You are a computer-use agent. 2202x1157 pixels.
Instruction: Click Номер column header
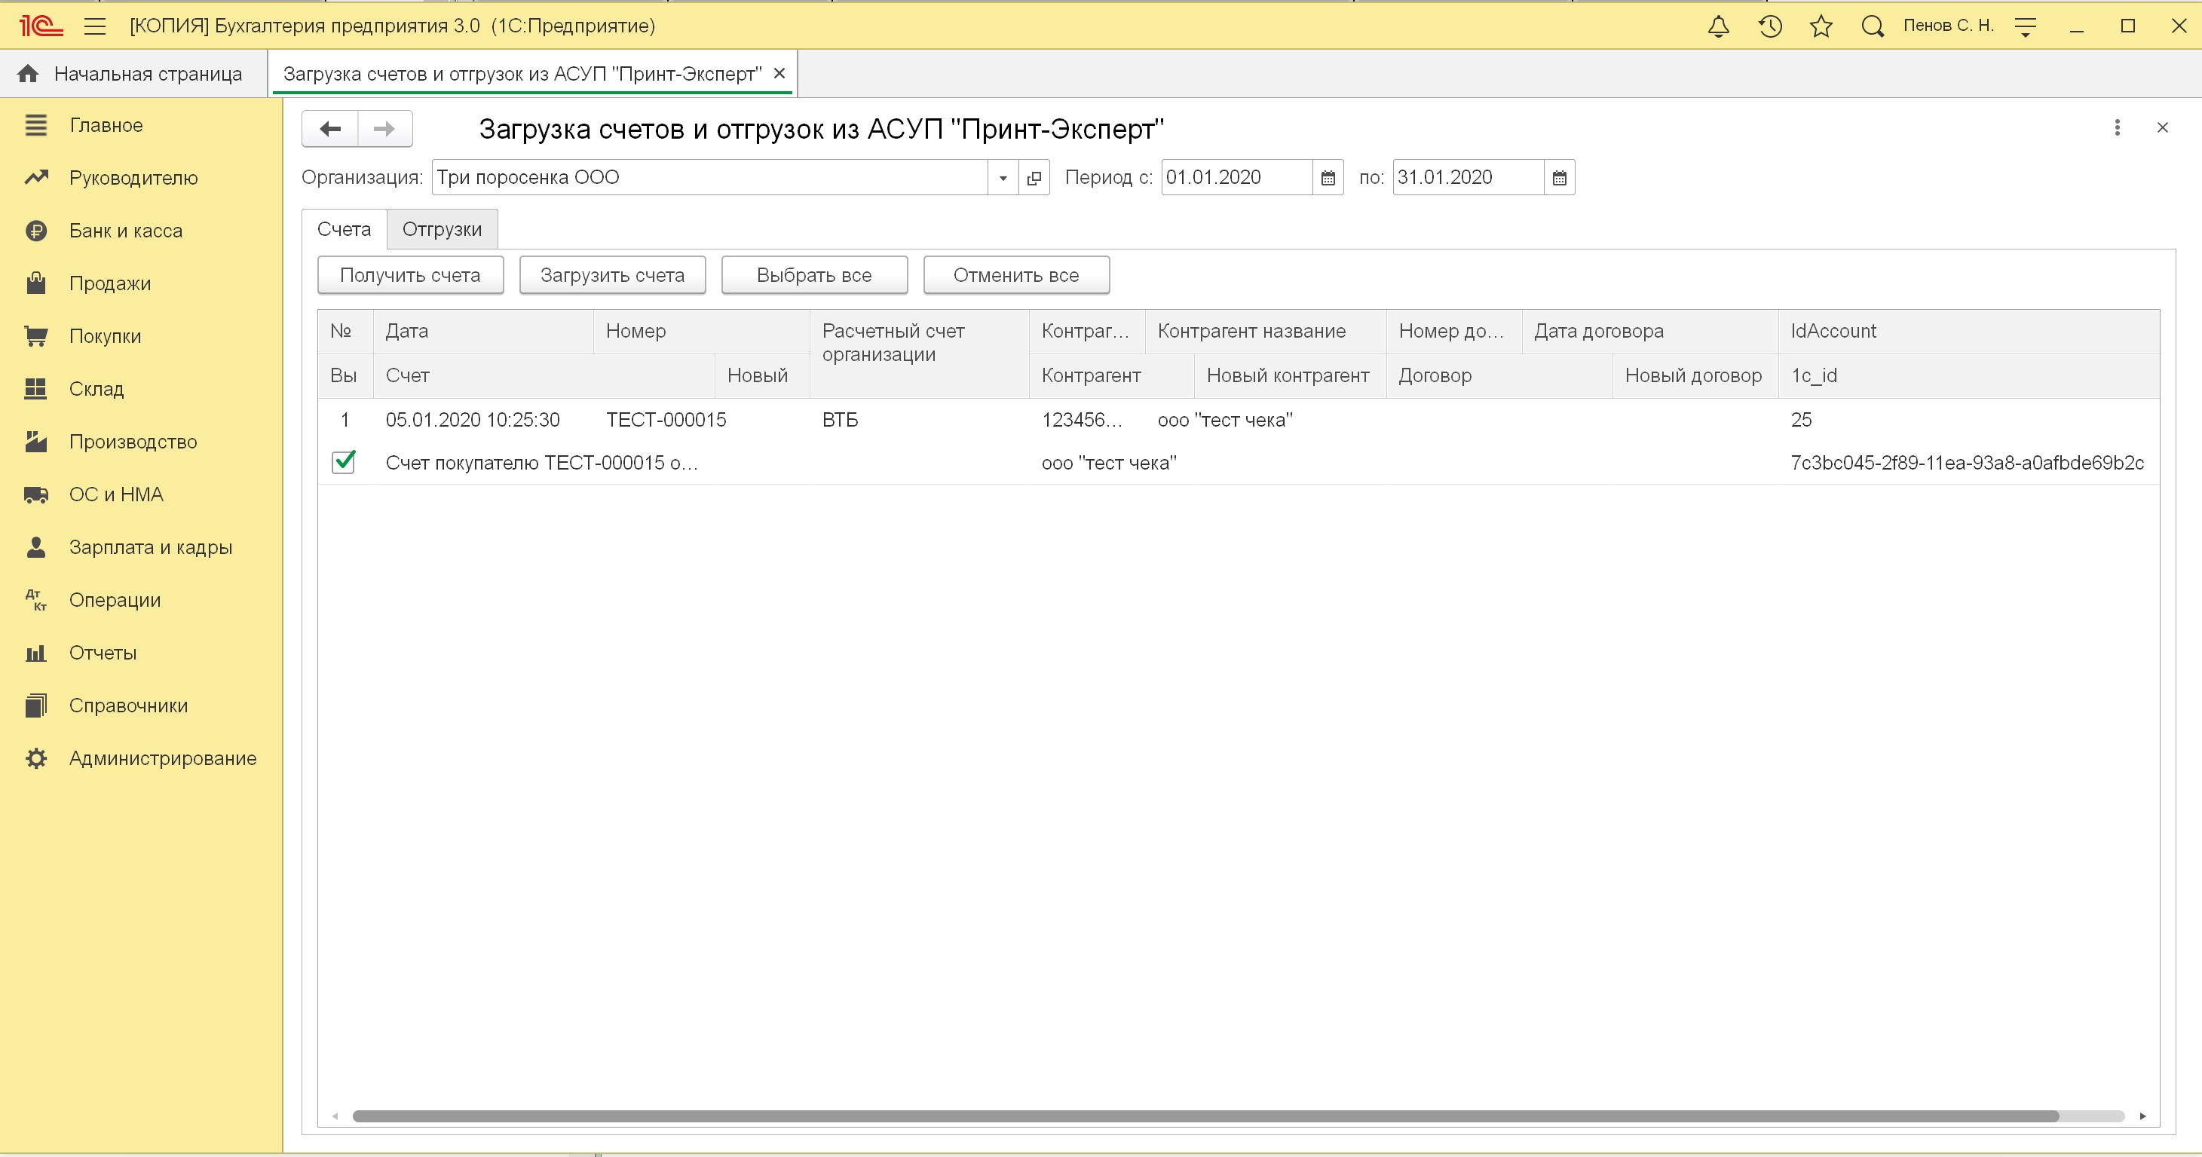(701, 332)
